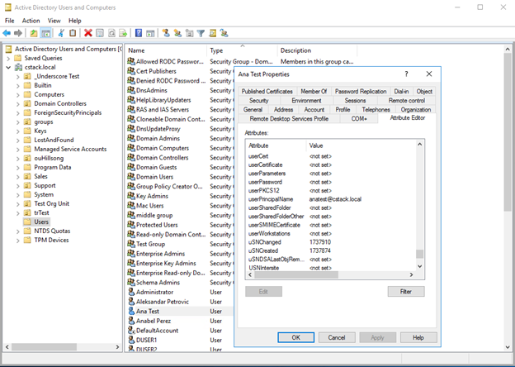The width and height of the screenshot is (515, 367).
Task: Open the Remote Desktop Services Profile tab
Action: [289, 119]
